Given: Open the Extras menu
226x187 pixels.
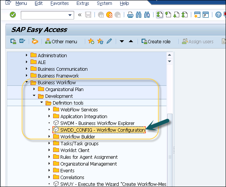Looking at the screenshot, I should [82, 3].
